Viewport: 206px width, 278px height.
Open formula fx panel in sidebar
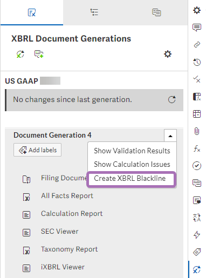197,149
